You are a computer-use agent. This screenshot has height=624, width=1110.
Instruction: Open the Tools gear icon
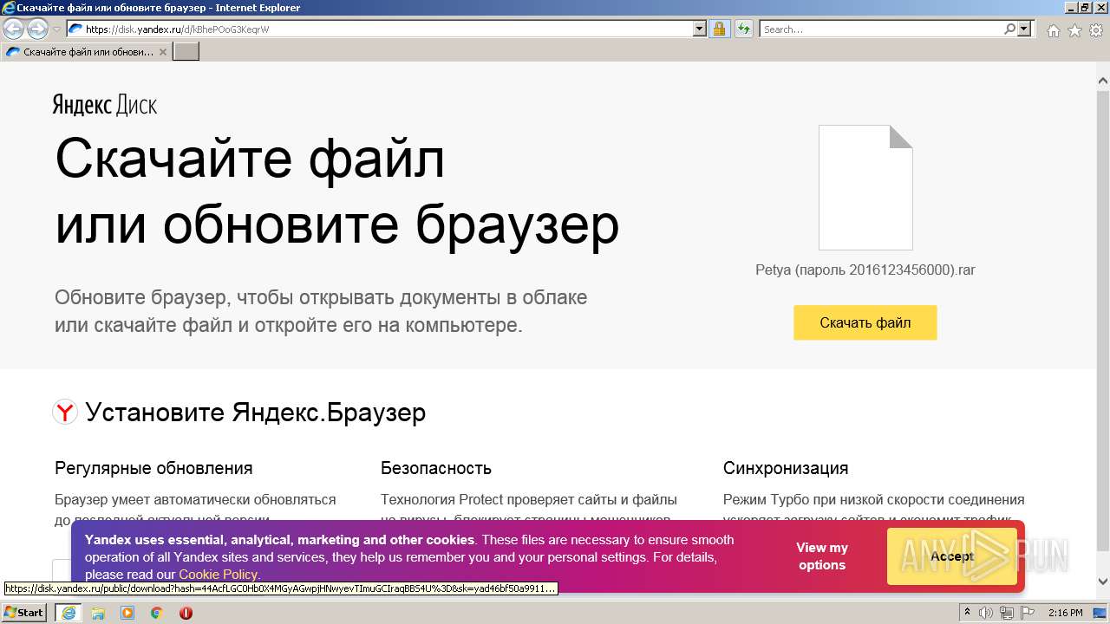pos(1096,30)
